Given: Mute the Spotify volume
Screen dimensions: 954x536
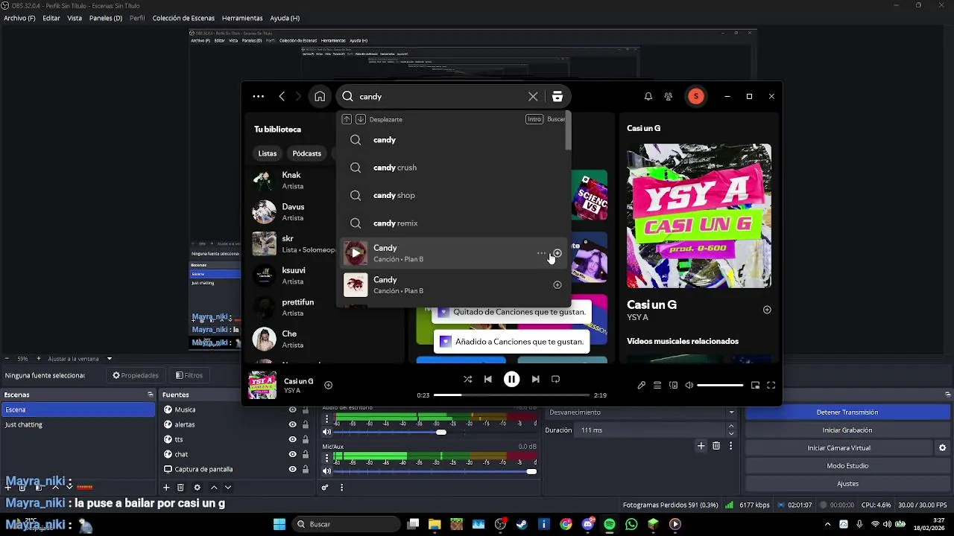Looking at the screenshot, I should pos(689,385).
